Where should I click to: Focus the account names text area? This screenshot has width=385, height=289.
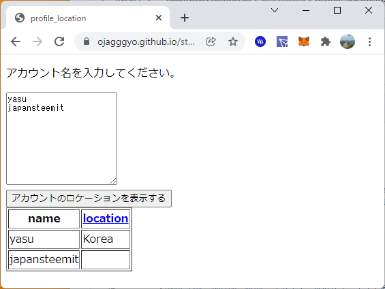61,139
